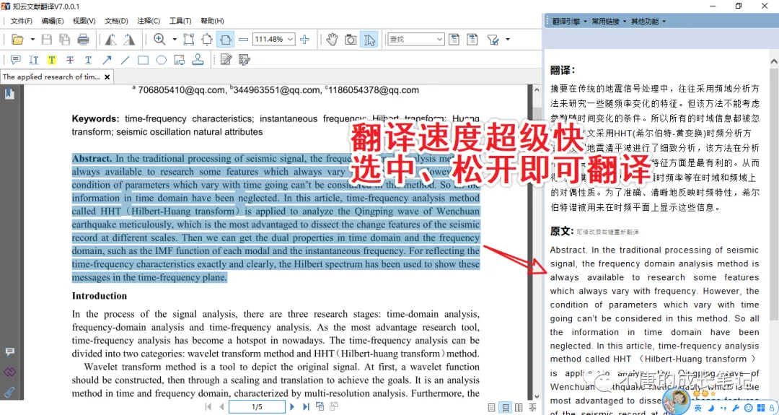Viewport: 779px width, 415px height.
Task: Open the purple links sidebar icon
Action: pyautogui.click(x=9, y=372)
